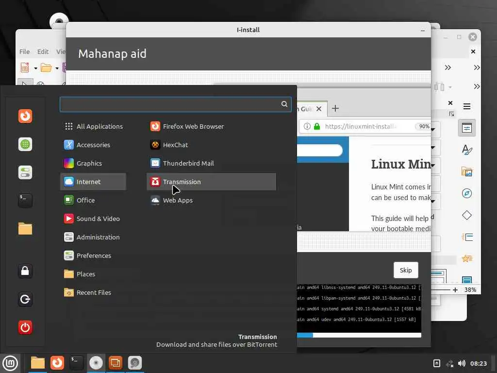This screenshot has width=497, height=373.
Task: Launch HexChat from the Internet list
Action: 211,145
